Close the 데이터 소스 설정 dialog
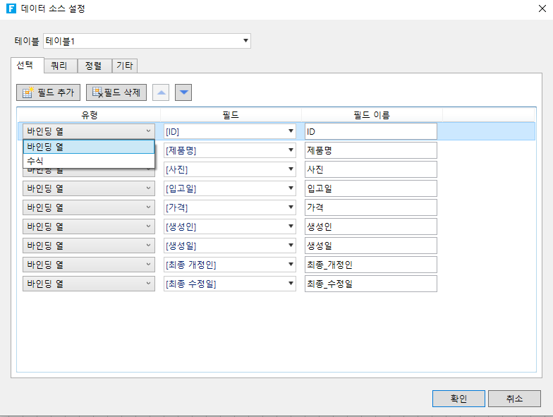This screenshot has width=553, height=417. pyautogui.click(x=540, y=10)
